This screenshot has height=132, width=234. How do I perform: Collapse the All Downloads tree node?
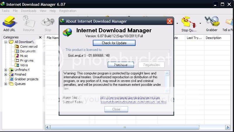(6, 42)
